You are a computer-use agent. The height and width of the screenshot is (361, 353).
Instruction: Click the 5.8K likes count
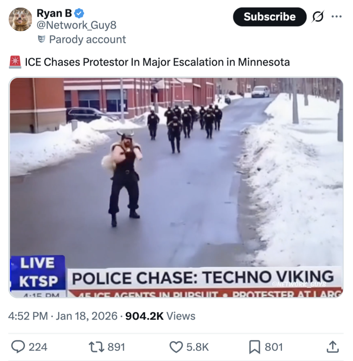pos(198,347)
